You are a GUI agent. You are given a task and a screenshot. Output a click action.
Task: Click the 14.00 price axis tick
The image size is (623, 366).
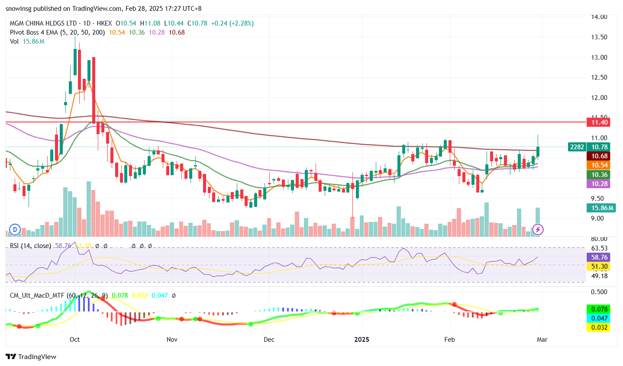(599, 17)
